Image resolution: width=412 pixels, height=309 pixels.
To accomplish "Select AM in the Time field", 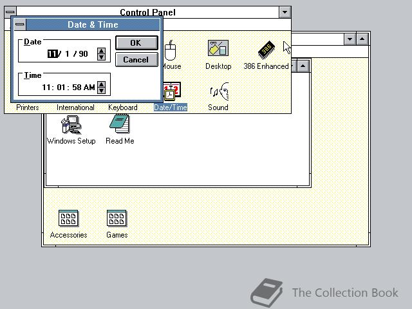I will [89, 88].
